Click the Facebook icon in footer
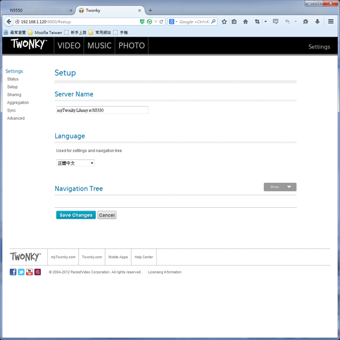The height and width of the screenshot is (340, 340). (13, 272)
